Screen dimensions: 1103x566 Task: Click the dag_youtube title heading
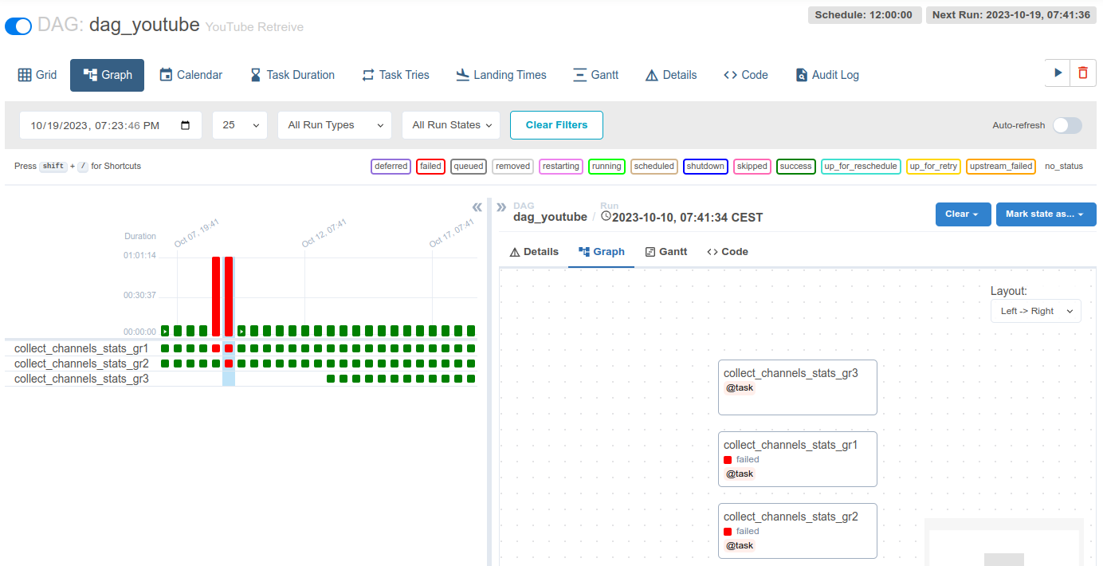pos(144,25)
